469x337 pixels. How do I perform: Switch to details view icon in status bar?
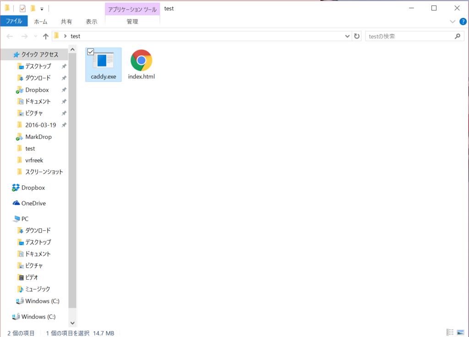pos(450,332)
